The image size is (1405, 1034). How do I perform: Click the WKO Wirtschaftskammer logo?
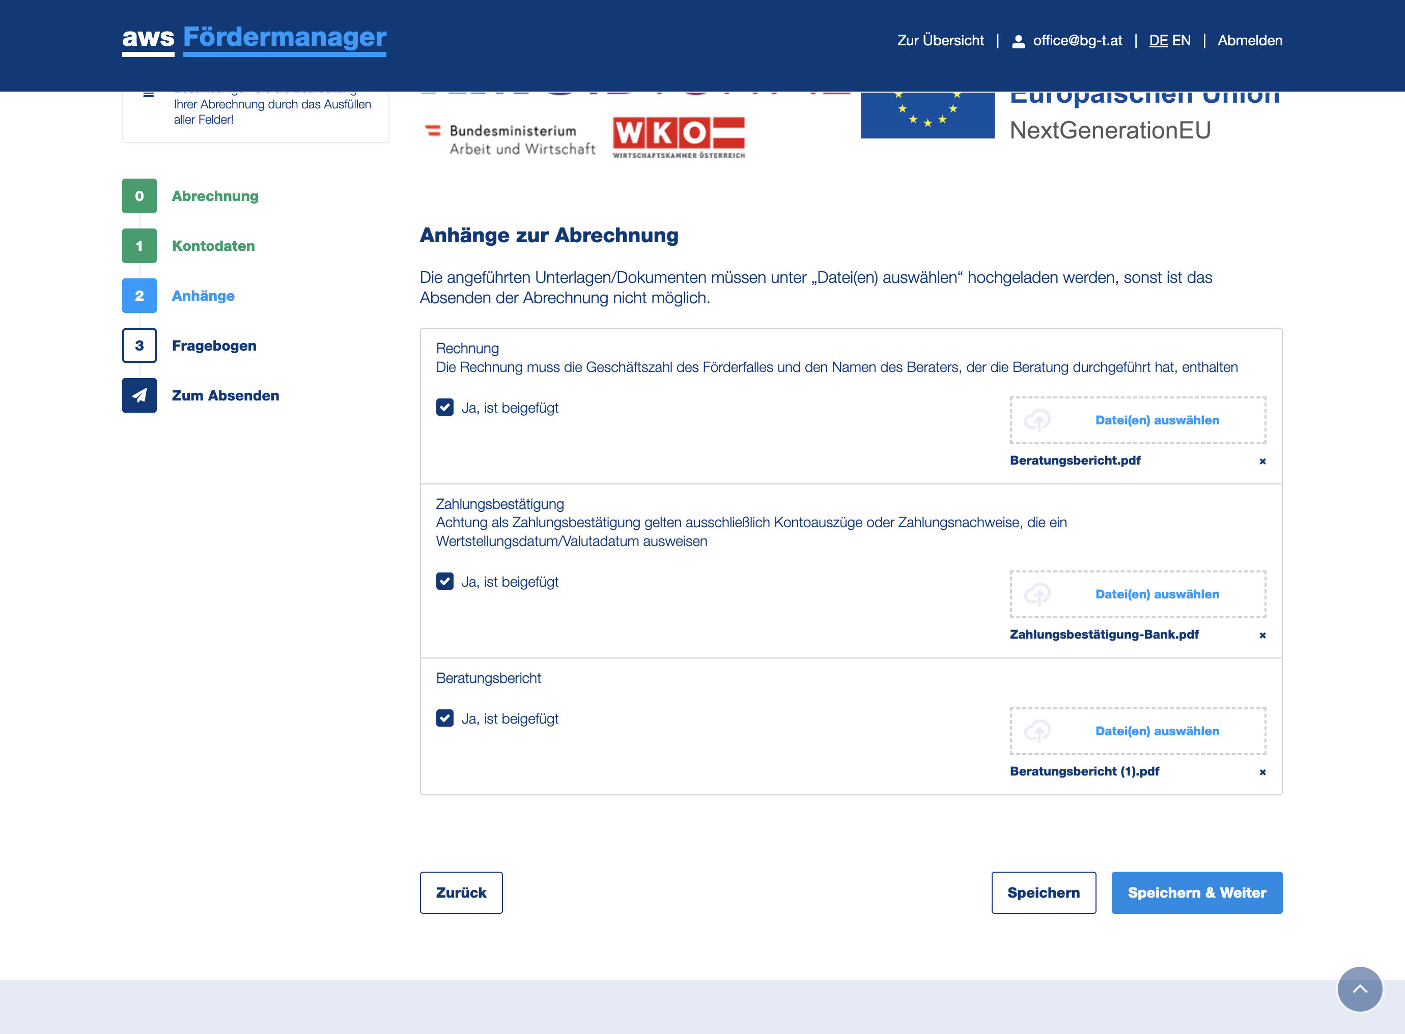tap(679, 137)
